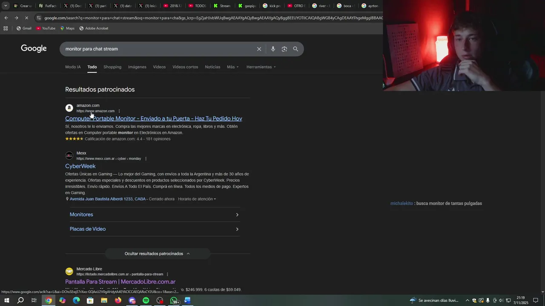
Task: Open the three-dot menu for Mexx ad
Action: click(x=146, y=159)
